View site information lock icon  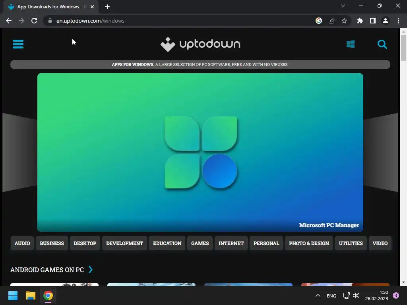point(50,21)
